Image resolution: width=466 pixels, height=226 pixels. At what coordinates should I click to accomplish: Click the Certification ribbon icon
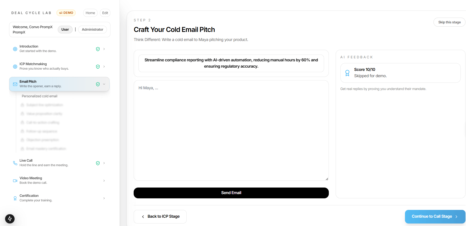15,198
